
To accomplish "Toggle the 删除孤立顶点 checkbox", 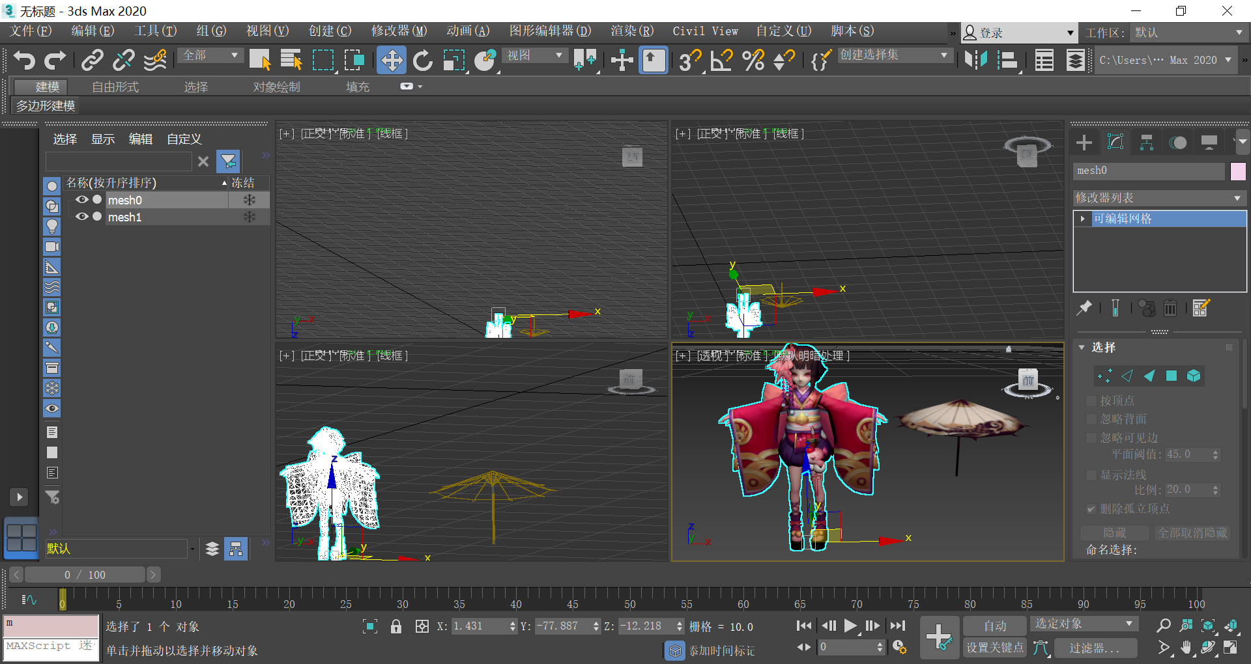I will (x=1091, y=508).
